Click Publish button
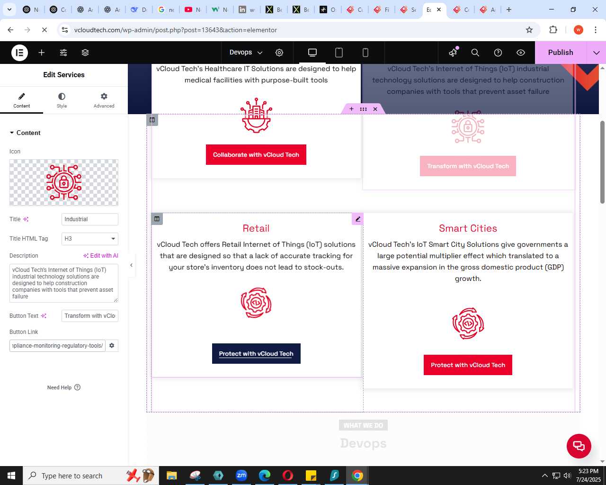Viewport: 606px width, 485px height. coord(561,53)
